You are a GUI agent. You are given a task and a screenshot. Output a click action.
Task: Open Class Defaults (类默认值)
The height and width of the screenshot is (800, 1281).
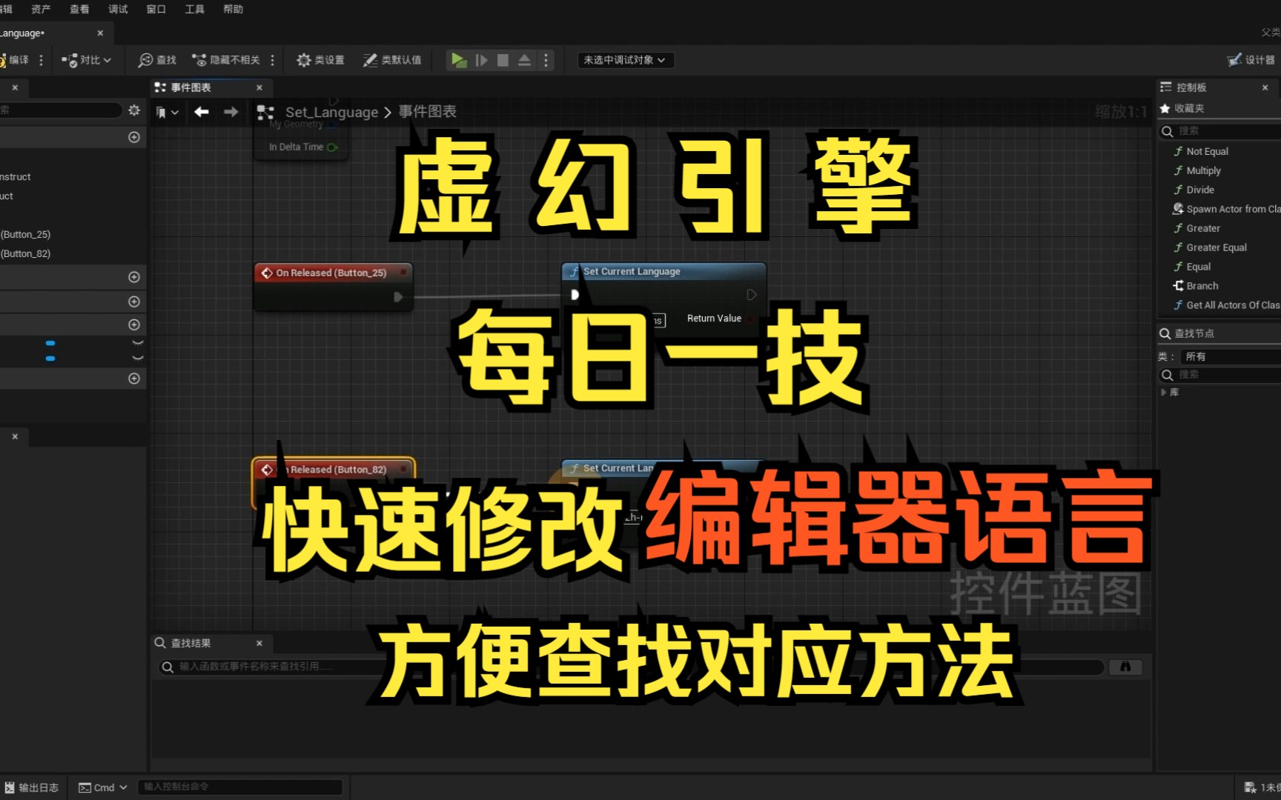click(x=392, y=60)
